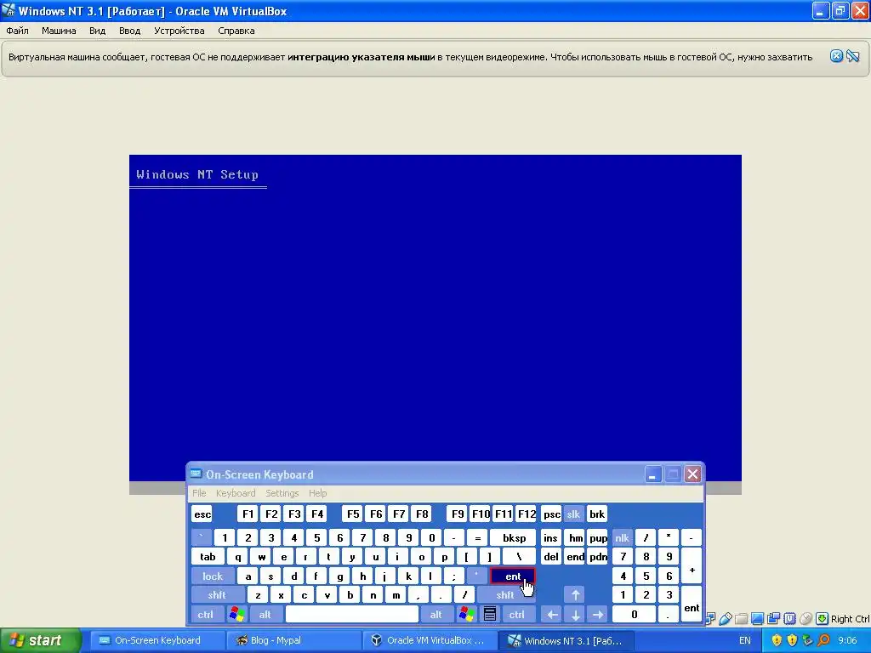
Task: Click the numpad plus key
Action: click(692, 565)
